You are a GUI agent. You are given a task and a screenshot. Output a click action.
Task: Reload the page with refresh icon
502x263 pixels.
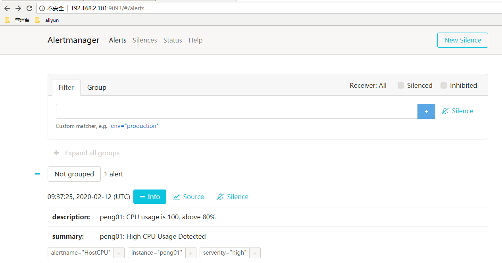29,8
